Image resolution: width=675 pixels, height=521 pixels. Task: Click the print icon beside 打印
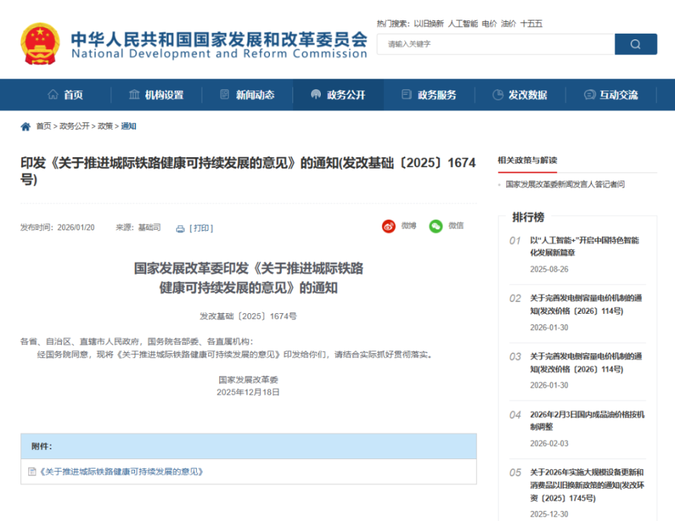click(x=181, y=227)
